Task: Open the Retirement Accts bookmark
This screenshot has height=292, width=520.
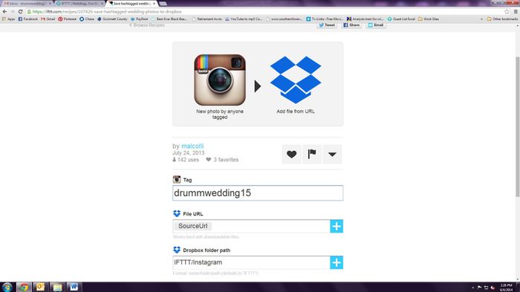Action: coord(207,19)
